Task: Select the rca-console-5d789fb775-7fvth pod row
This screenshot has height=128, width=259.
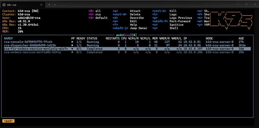Action: [127, 42]
